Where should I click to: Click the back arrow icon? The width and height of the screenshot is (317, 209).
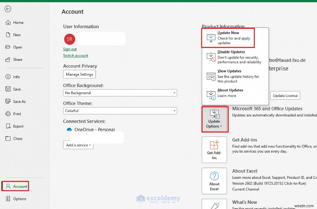click(x=8, y=9)
